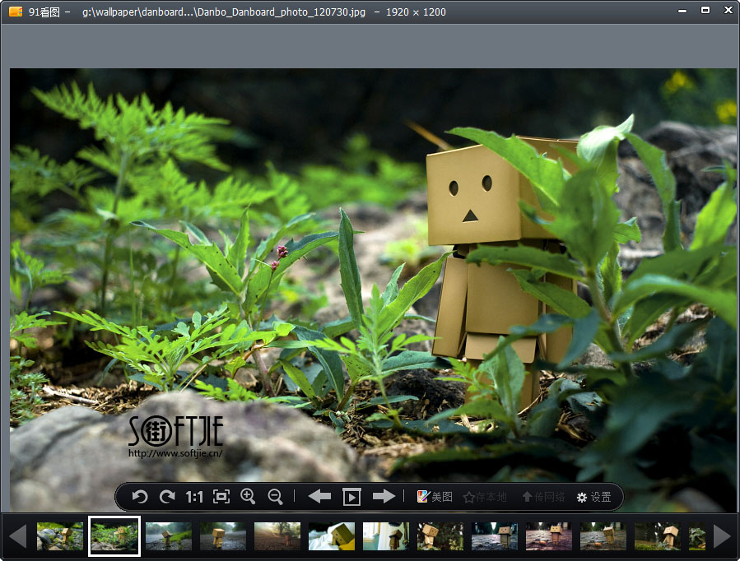Image resolution: width=740 pixels, height=561 pixels.
Task: Rotate the image counterclockwise
Action: click(x=140, y=496)
